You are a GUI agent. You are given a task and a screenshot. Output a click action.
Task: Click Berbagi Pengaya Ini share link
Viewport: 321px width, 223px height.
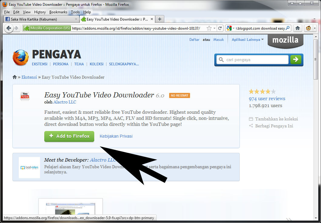271,126
